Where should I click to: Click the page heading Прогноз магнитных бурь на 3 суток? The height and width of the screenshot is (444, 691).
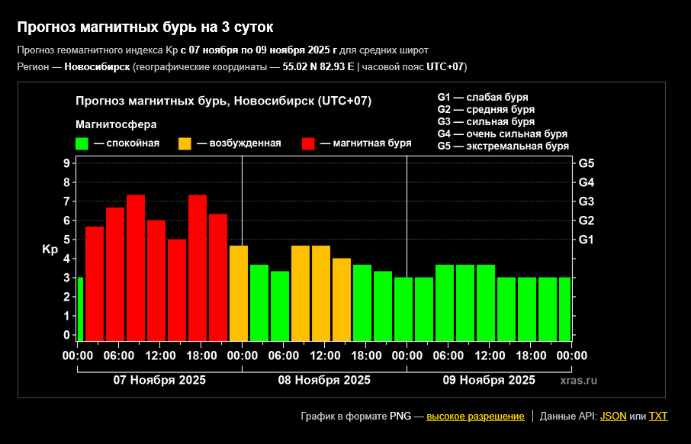(x=145, y=28)
